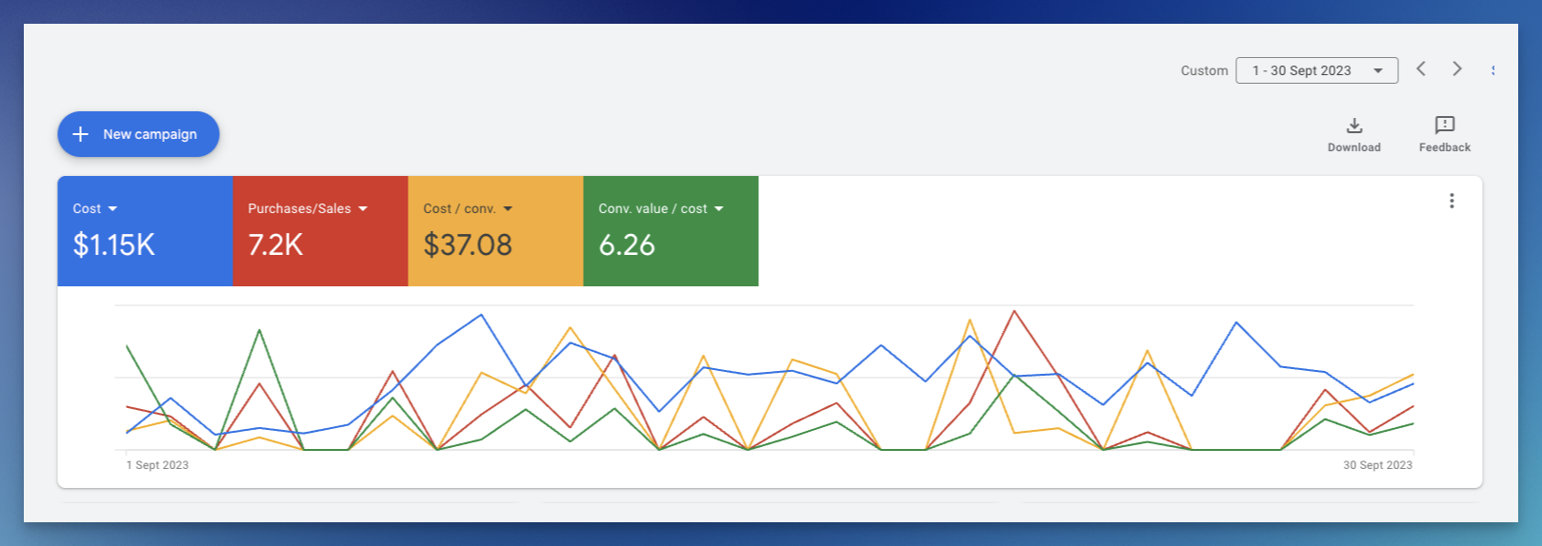Click the 30 Sept 2023 axis label
The image size is (1542, 546).
[x=1377, y=465]
